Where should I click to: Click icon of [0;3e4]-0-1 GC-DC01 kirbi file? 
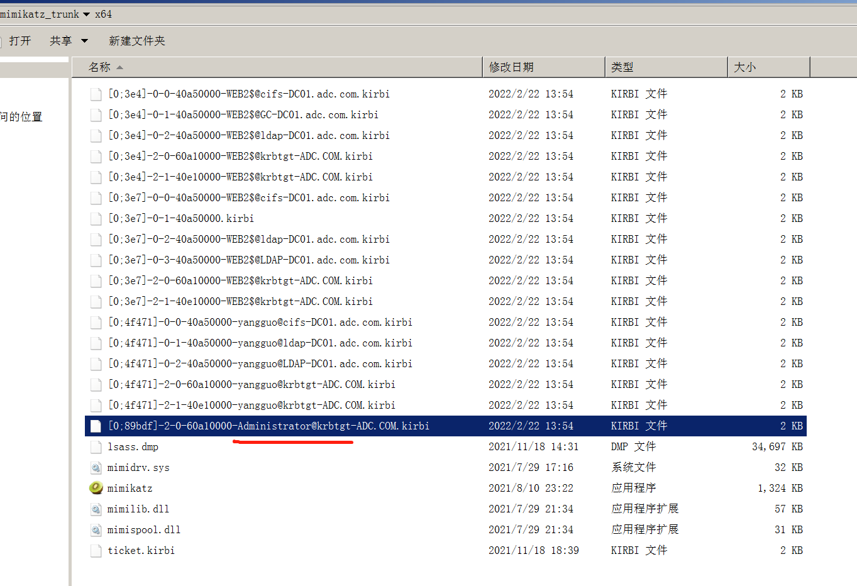click(96, 114)
